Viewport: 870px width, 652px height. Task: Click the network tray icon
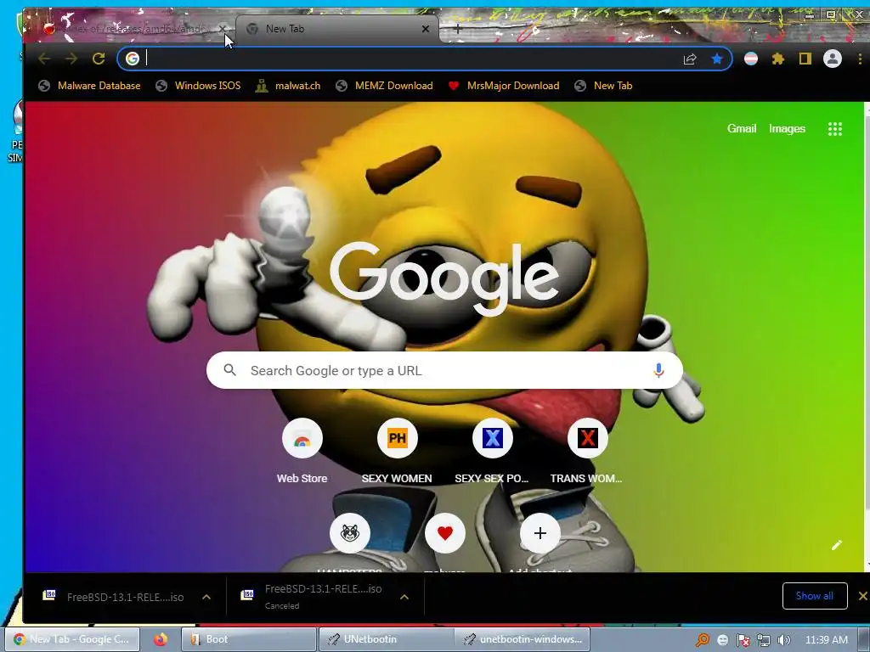coord(764,640)
